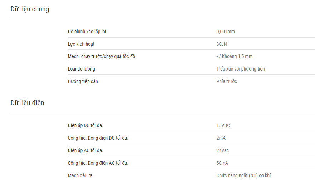Select 'Mech. chạy trước/chạy quá tốc độ' label
The image size is (315, 183).
point(102,56)
